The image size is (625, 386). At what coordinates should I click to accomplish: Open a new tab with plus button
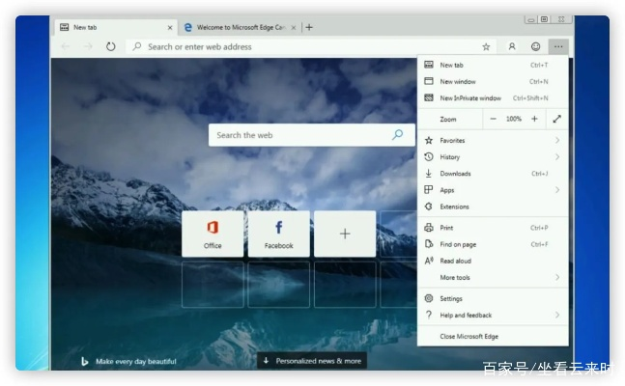point(309,27)
